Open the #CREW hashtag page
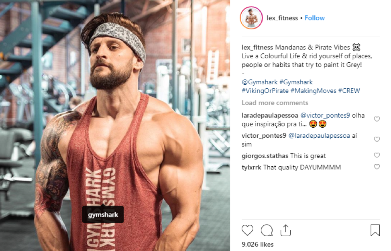The width and height of the screenshot is (391, 251). 348,90
